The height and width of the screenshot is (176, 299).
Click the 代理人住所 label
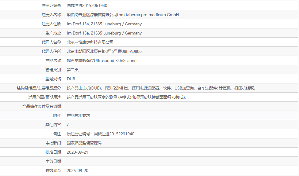pyautogui.click(x=51, y=51)
